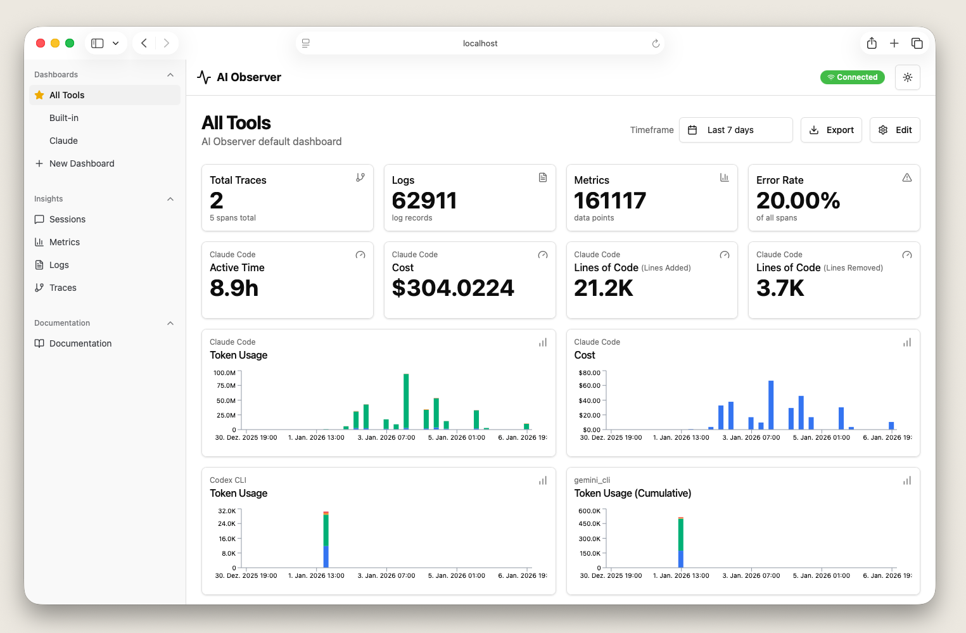Switch to the Built-in dashboard
Image resolution: width=966 pixels, height=633 pixels.
tap(64, 117)
